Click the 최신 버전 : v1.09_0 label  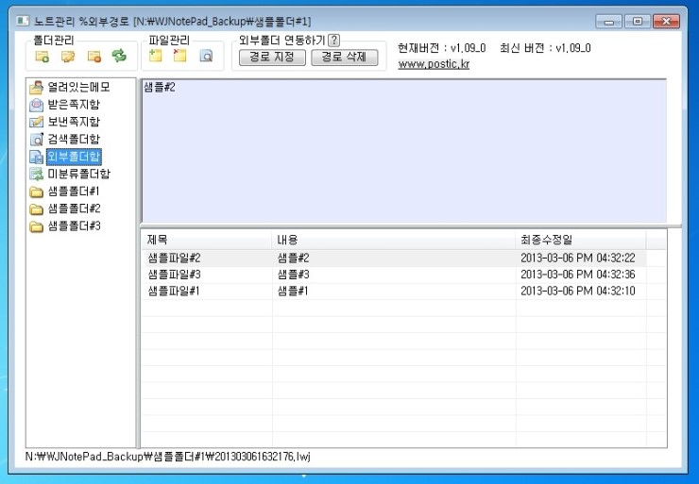[546, 48]
